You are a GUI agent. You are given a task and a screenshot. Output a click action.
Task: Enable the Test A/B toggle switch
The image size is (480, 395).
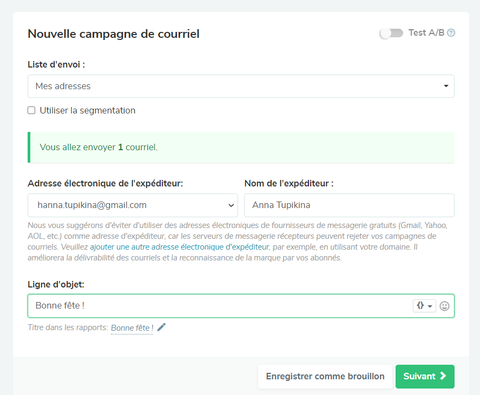click(391, 33)
